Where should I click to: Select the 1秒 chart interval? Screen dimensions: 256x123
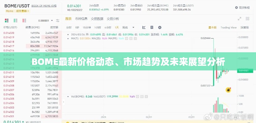[x=77, y=27]
